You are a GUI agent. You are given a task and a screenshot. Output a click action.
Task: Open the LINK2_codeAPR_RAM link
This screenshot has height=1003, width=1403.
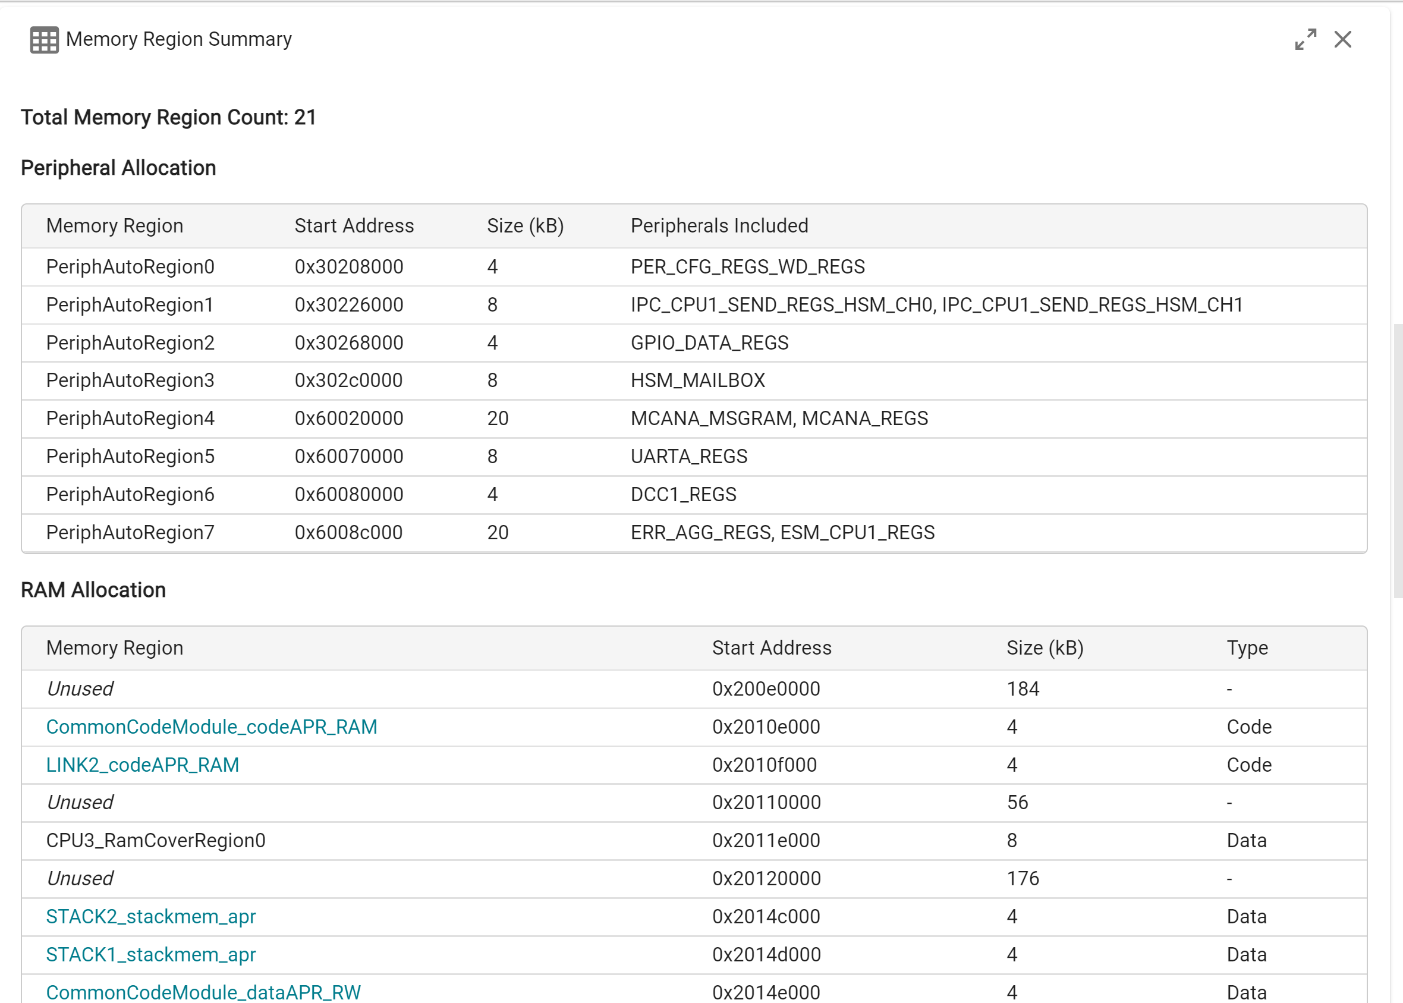[x=142, y=765]
